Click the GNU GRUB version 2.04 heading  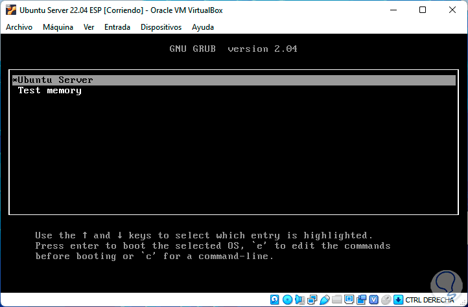point(233,49)
